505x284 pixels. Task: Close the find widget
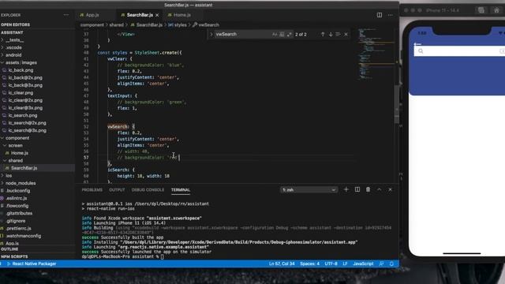coord(346,34)
